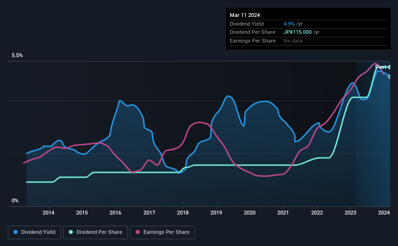Click the 2023 x-axis label

coord(350,213)
